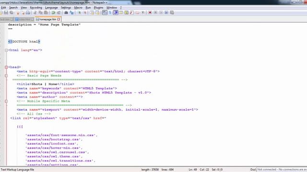Click the Paste clipboard icon
This screenshot has width=307, height=172.
[x=46, y=13]
